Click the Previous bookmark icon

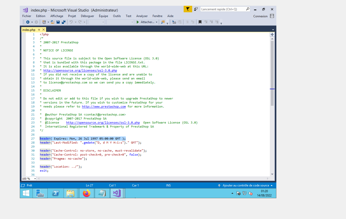coord(206,22)
